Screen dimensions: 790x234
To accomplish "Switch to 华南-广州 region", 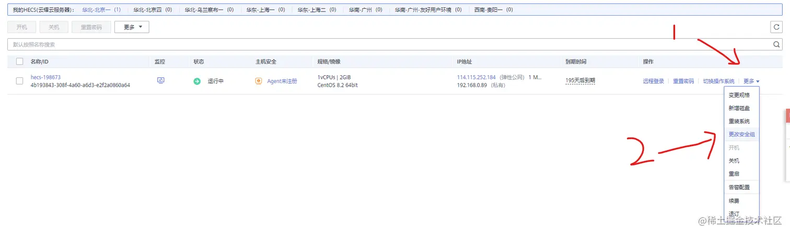I will pos(365,10).
